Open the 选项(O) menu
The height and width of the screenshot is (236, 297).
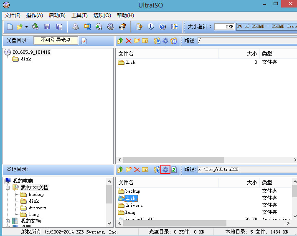[102, 15]
